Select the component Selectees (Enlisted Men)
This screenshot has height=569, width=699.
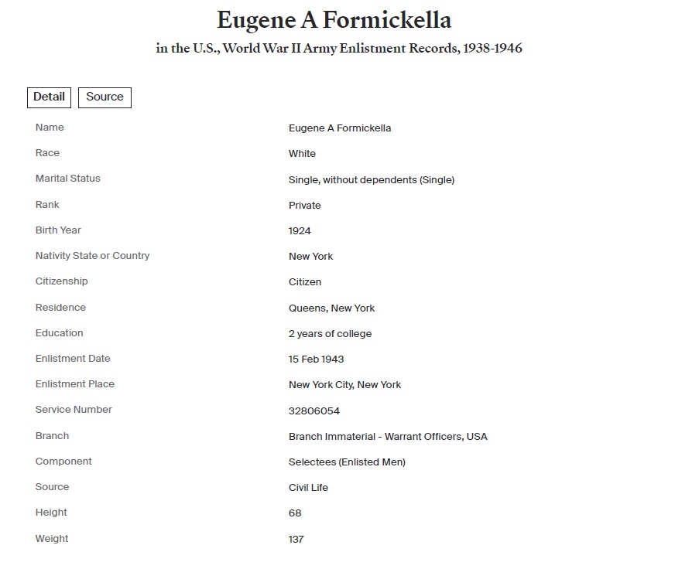pos(347,462)
